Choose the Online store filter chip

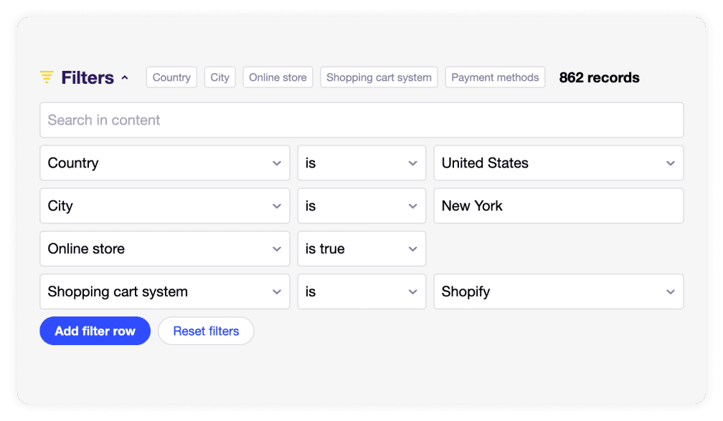278,77
